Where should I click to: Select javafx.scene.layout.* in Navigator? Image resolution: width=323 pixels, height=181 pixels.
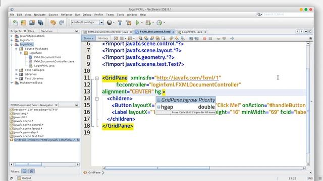(28, 129)
